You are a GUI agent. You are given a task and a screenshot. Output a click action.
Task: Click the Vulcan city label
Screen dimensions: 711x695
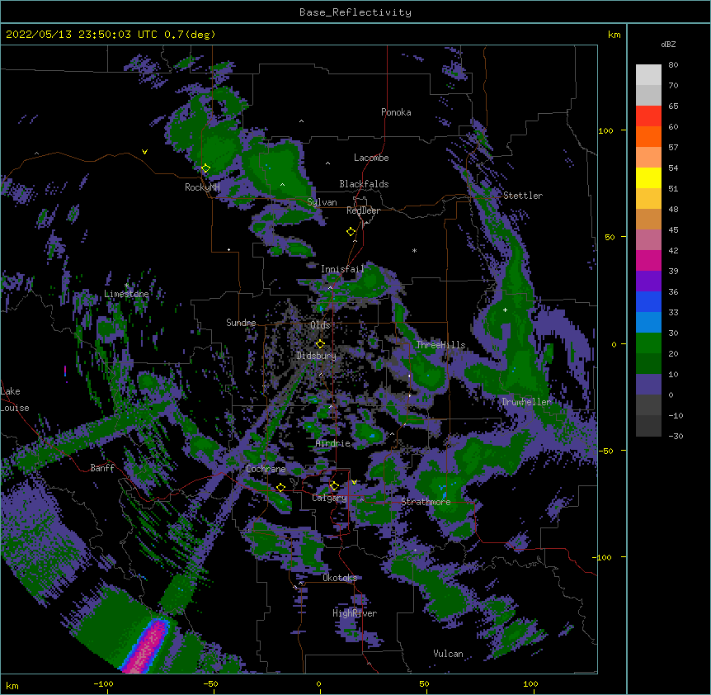point(448,654)
